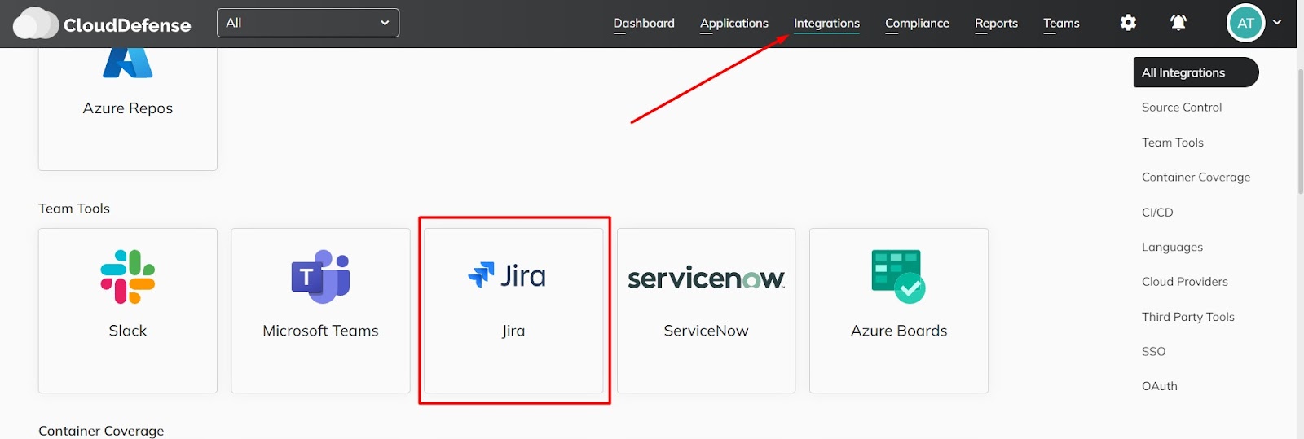Filter by Third Party Tools

(x=1188, y=317)
